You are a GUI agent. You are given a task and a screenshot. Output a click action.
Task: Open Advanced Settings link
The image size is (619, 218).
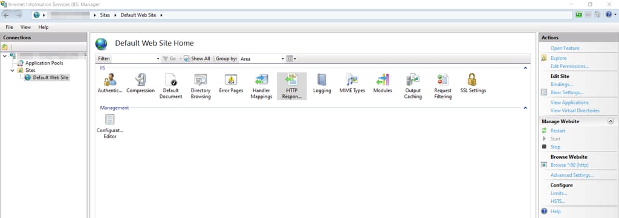[572, 175]
